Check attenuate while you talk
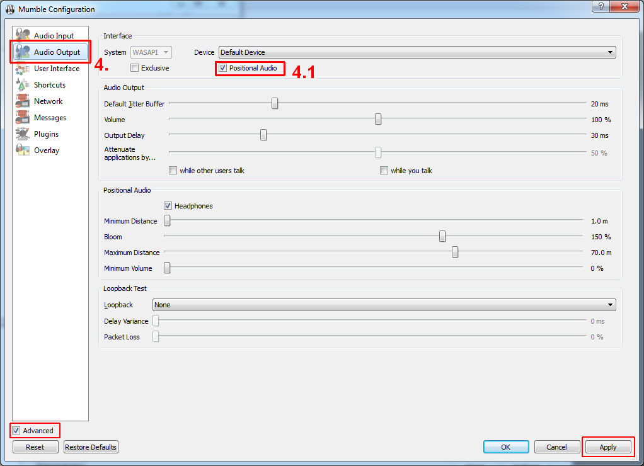The height and width of the screenshot is (466, 644). pos(384,171)
